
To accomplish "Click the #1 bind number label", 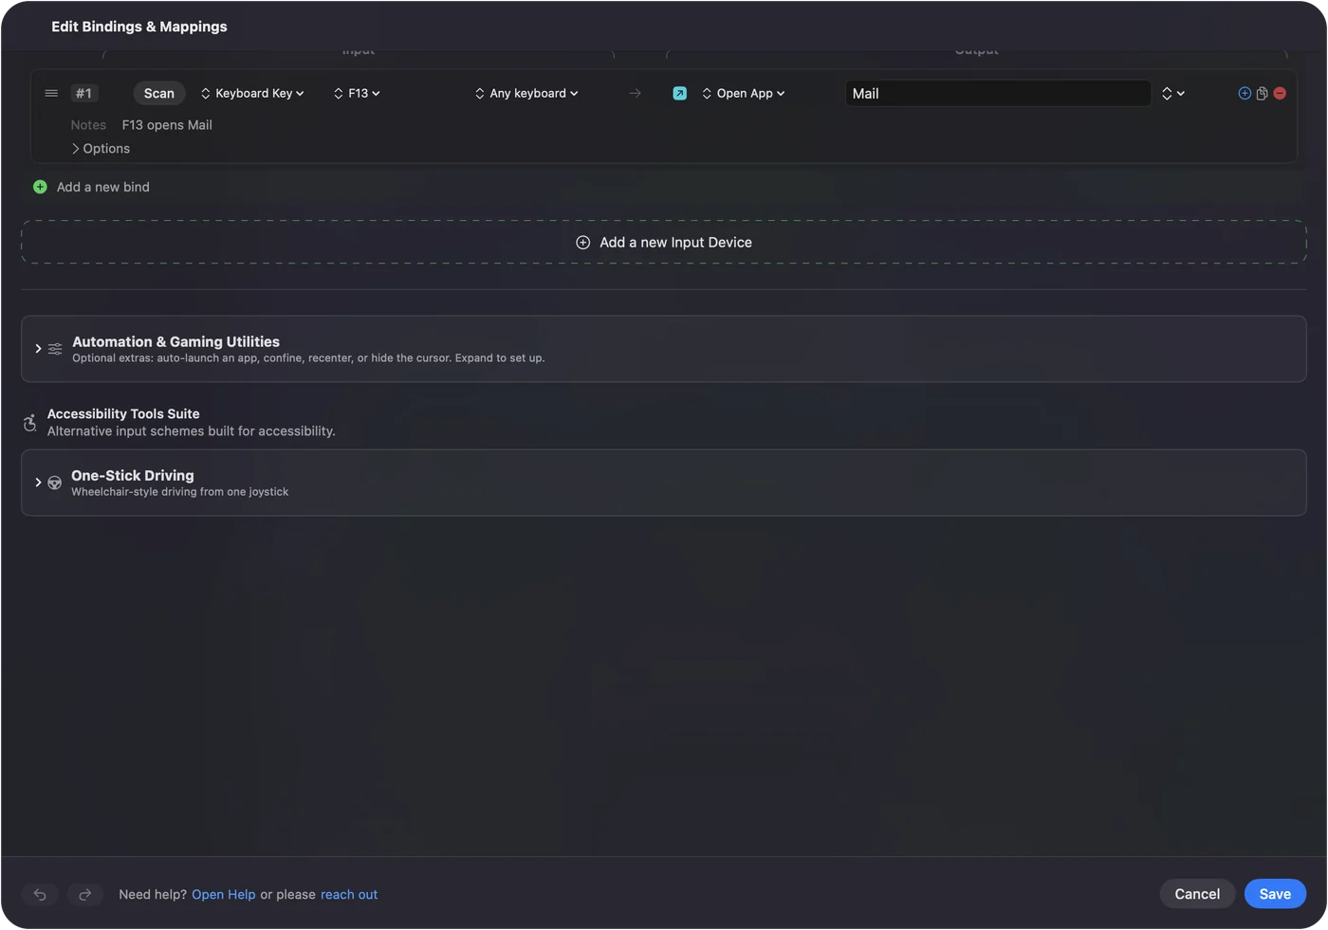I will click(83, 93).
